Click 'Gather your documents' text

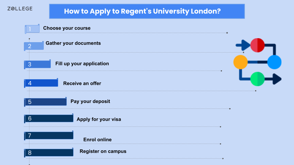pos(73,43)
